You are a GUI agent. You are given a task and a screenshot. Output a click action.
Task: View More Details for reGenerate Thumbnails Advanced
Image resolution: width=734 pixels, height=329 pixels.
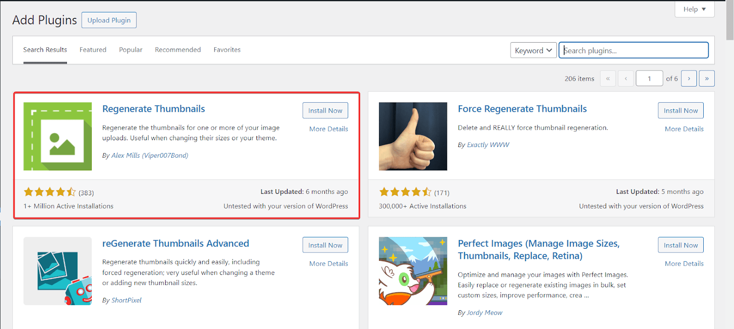[328, 263]
